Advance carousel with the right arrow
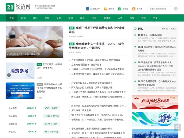Viewport: 184px width, 138px height. point(59,41)
